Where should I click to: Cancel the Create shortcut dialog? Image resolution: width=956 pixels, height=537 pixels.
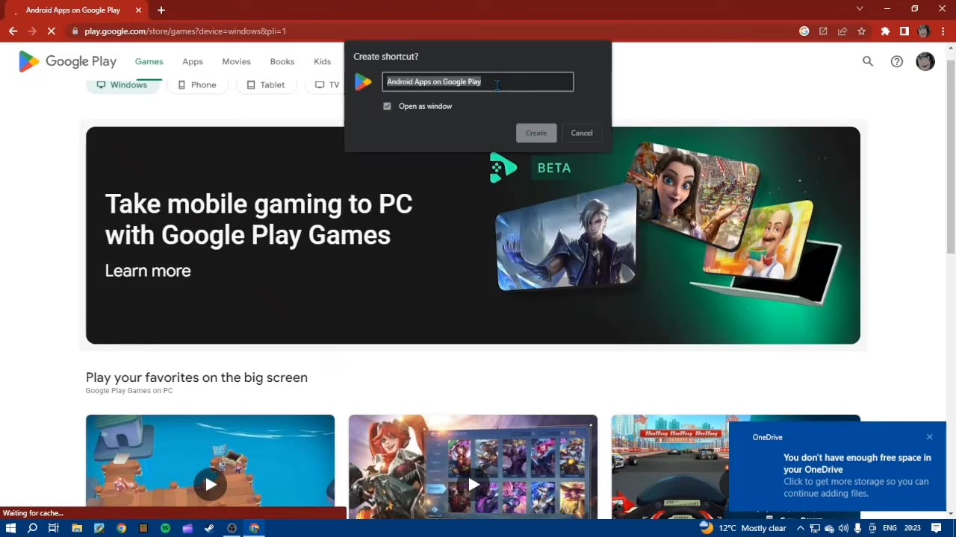[x=582, y=133]
